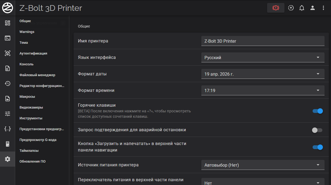Click the Формат времени label
The height and width of the screenshot is (185, 331).
96,90
